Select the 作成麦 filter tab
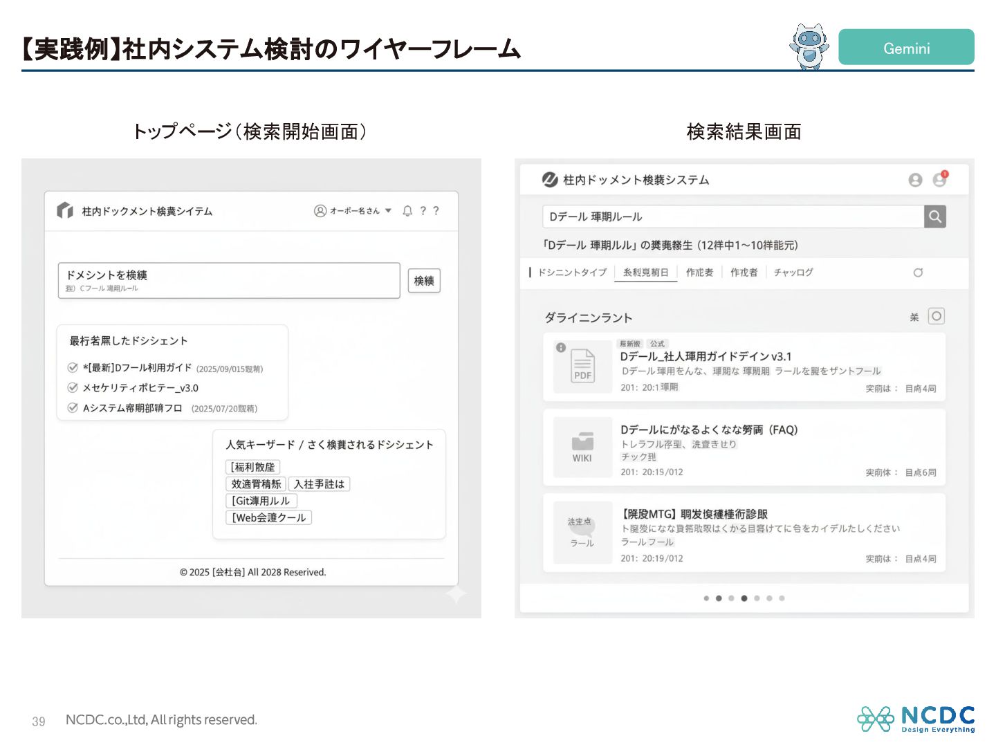The height and width of the screenshot is (747, 996). tap(699, 273)
